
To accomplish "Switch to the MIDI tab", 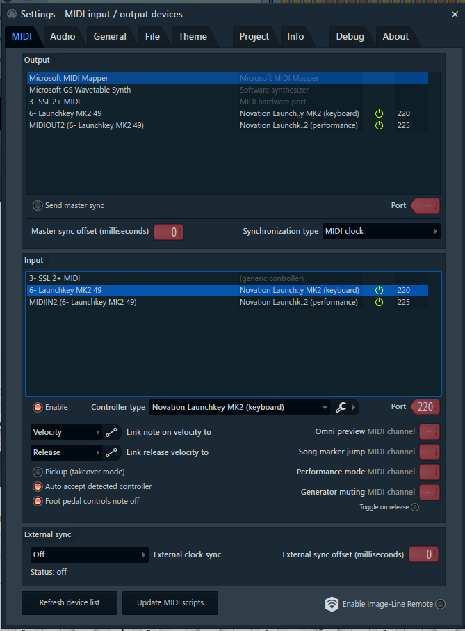I will pos(22,37).
